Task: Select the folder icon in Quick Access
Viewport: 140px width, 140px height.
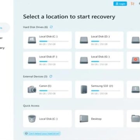Action: (135, 119)
